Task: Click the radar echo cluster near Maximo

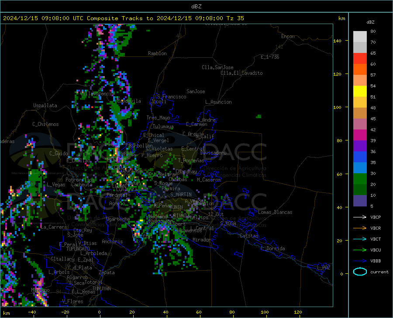Action: [40, 291]
